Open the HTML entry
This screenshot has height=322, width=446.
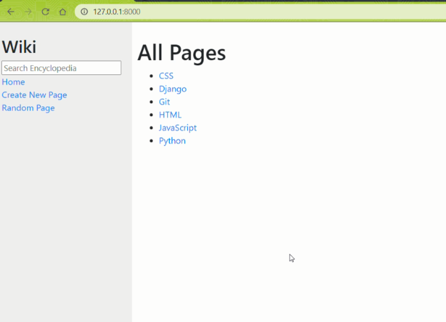click(170, 115)
